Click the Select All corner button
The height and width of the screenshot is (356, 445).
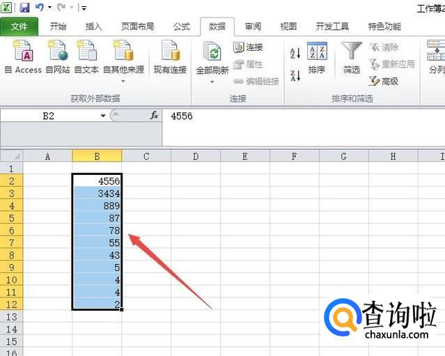(12, 156)
